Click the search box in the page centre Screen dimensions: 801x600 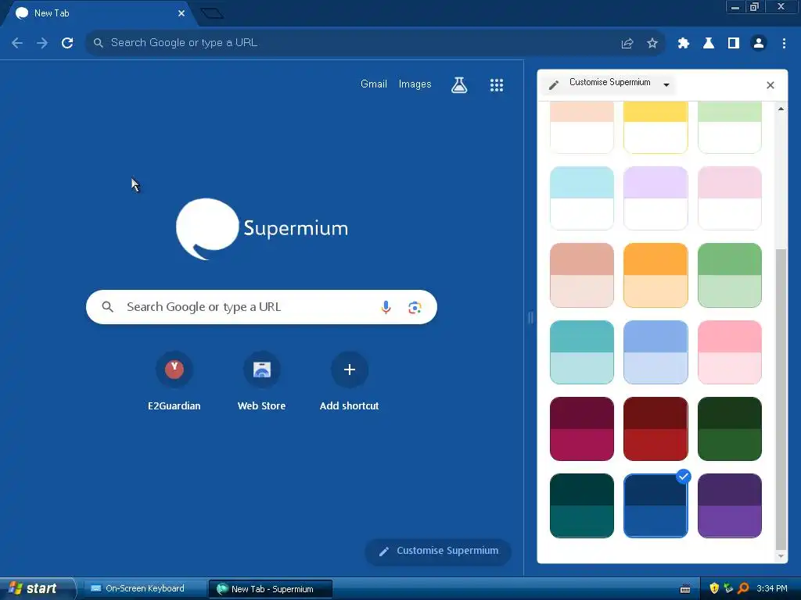261,307
